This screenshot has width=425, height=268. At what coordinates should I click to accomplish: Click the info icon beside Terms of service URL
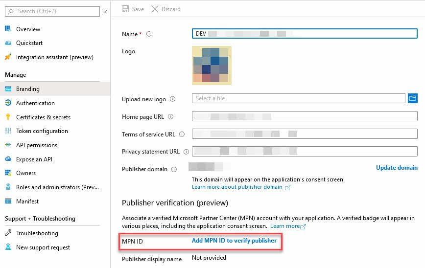pos(182,134)
